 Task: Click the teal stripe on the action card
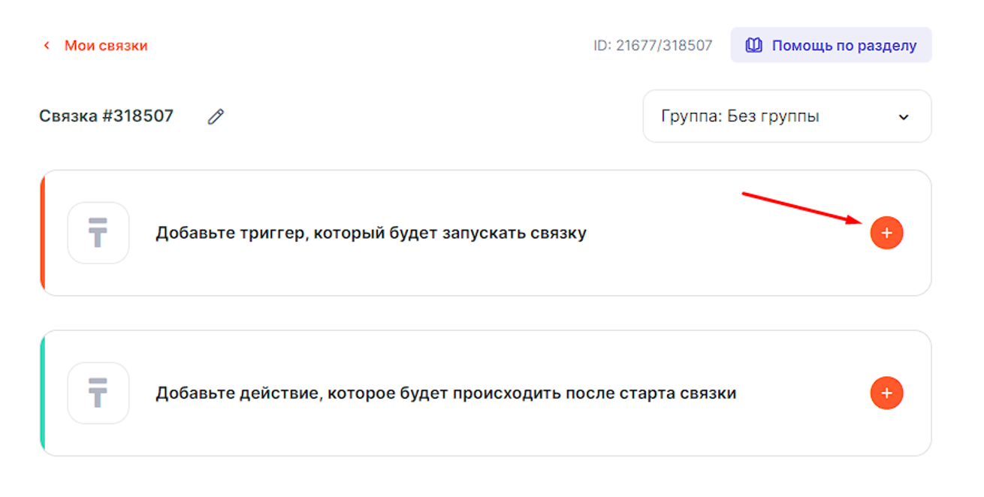[43, 393]
